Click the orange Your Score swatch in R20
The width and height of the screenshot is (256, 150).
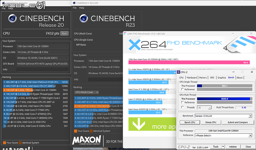point(4,143)
